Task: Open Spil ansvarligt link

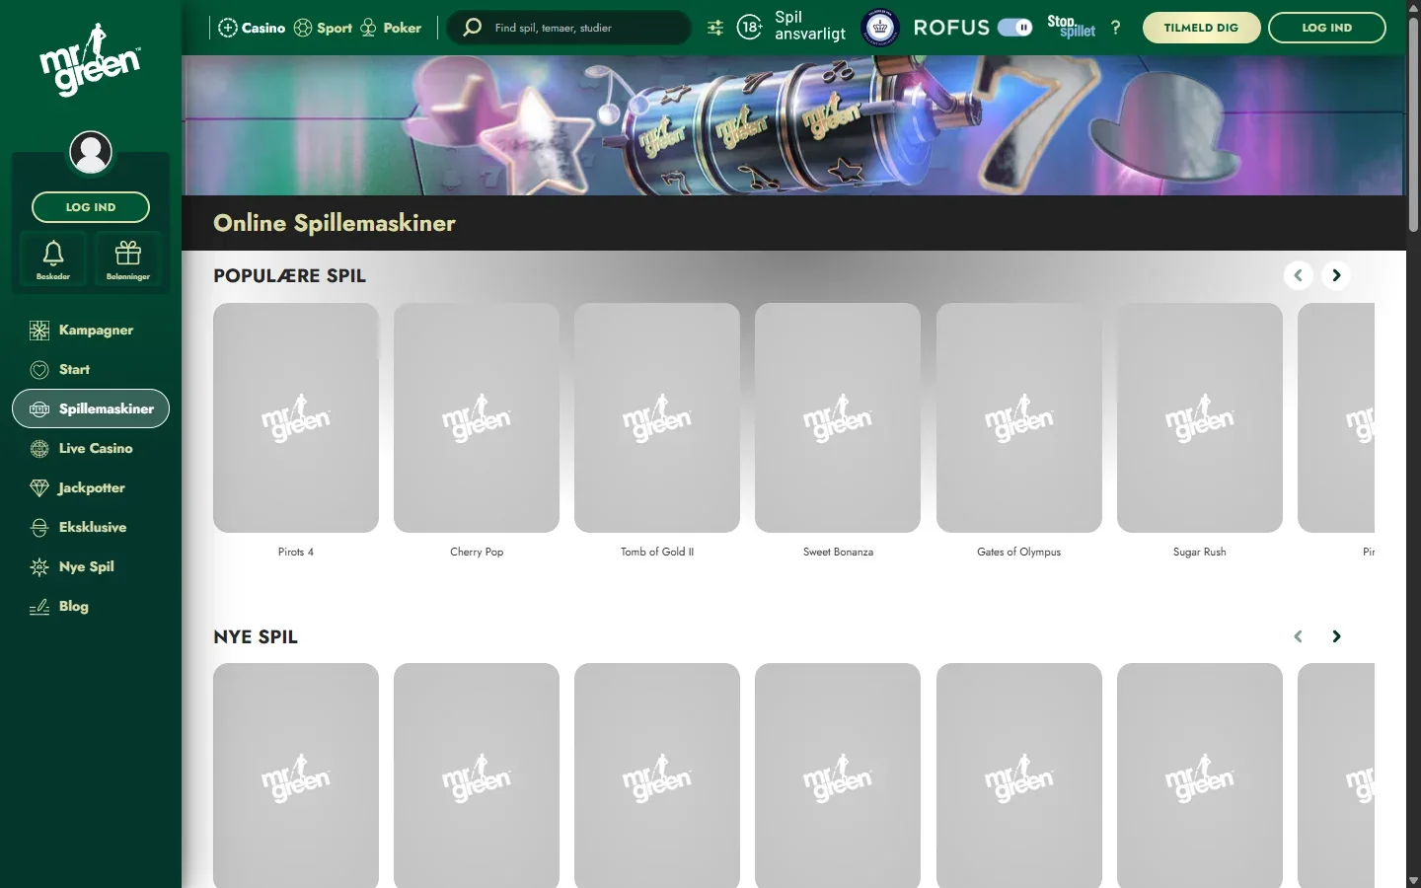Action: click(810, 26)
